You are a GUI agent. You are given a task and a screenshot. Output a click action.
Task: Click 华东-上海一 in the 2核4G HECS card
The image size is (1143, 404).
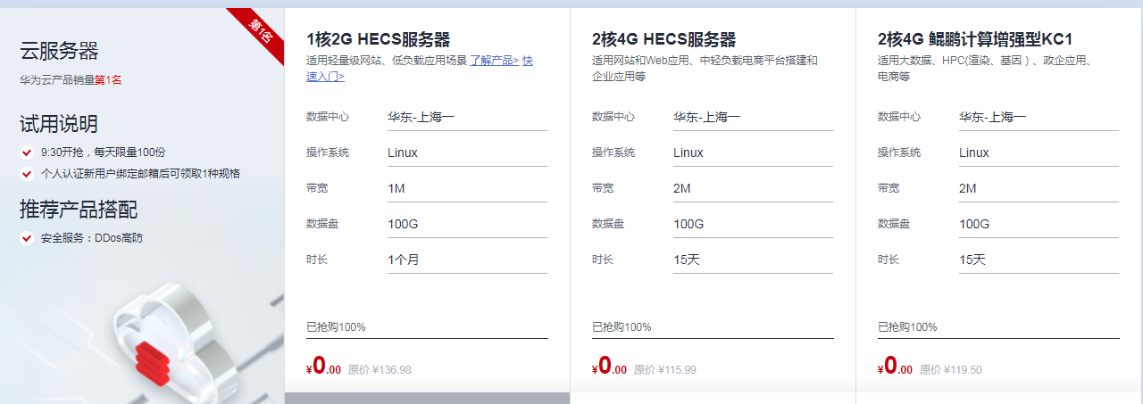707,117
